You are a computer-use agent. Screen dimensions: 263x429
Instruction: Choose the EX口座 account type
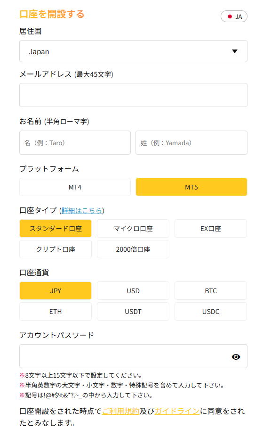(x=211, y=229)
